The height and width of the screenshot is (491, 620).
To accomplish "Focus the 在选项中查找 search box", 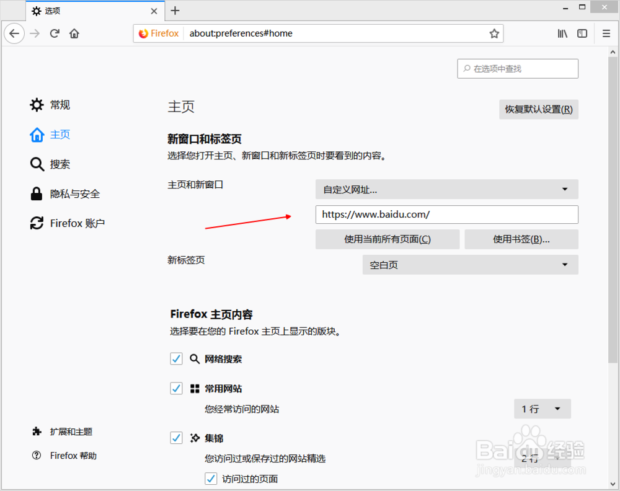I will pyautogui.click(x=518, y=69).
